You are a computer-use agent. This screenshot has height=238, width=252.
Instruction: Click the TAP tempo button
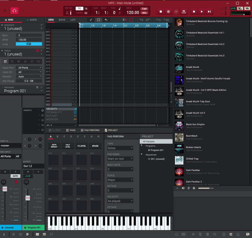pos(144,9)
